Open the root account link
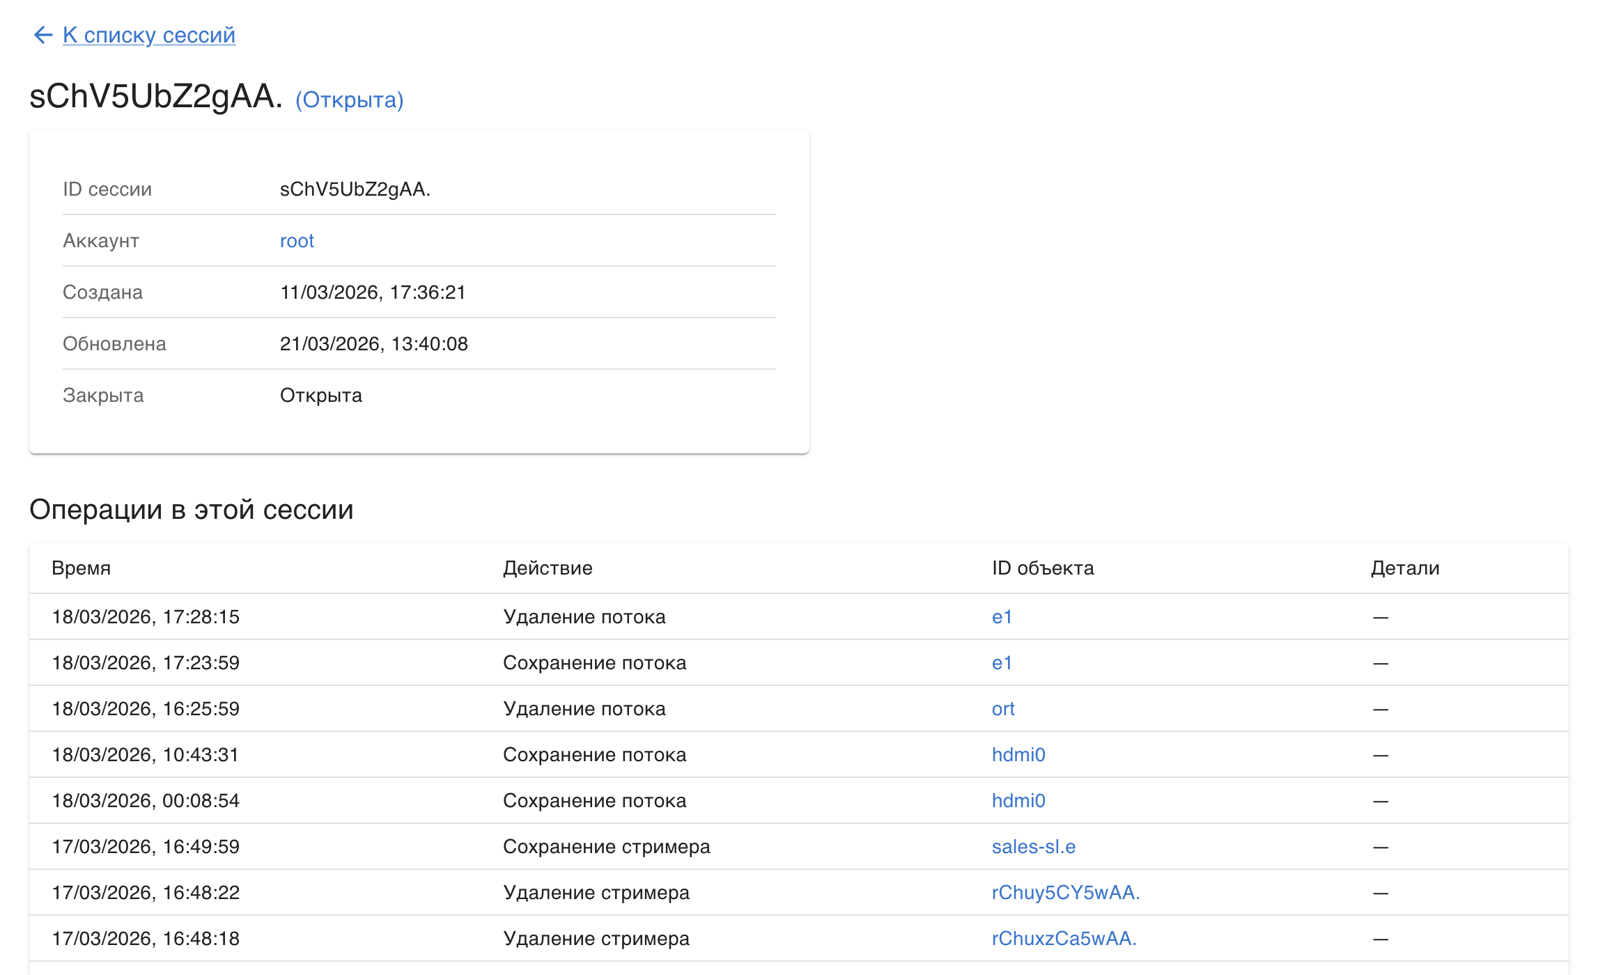The image size is (1598, 975). point(297,241)
